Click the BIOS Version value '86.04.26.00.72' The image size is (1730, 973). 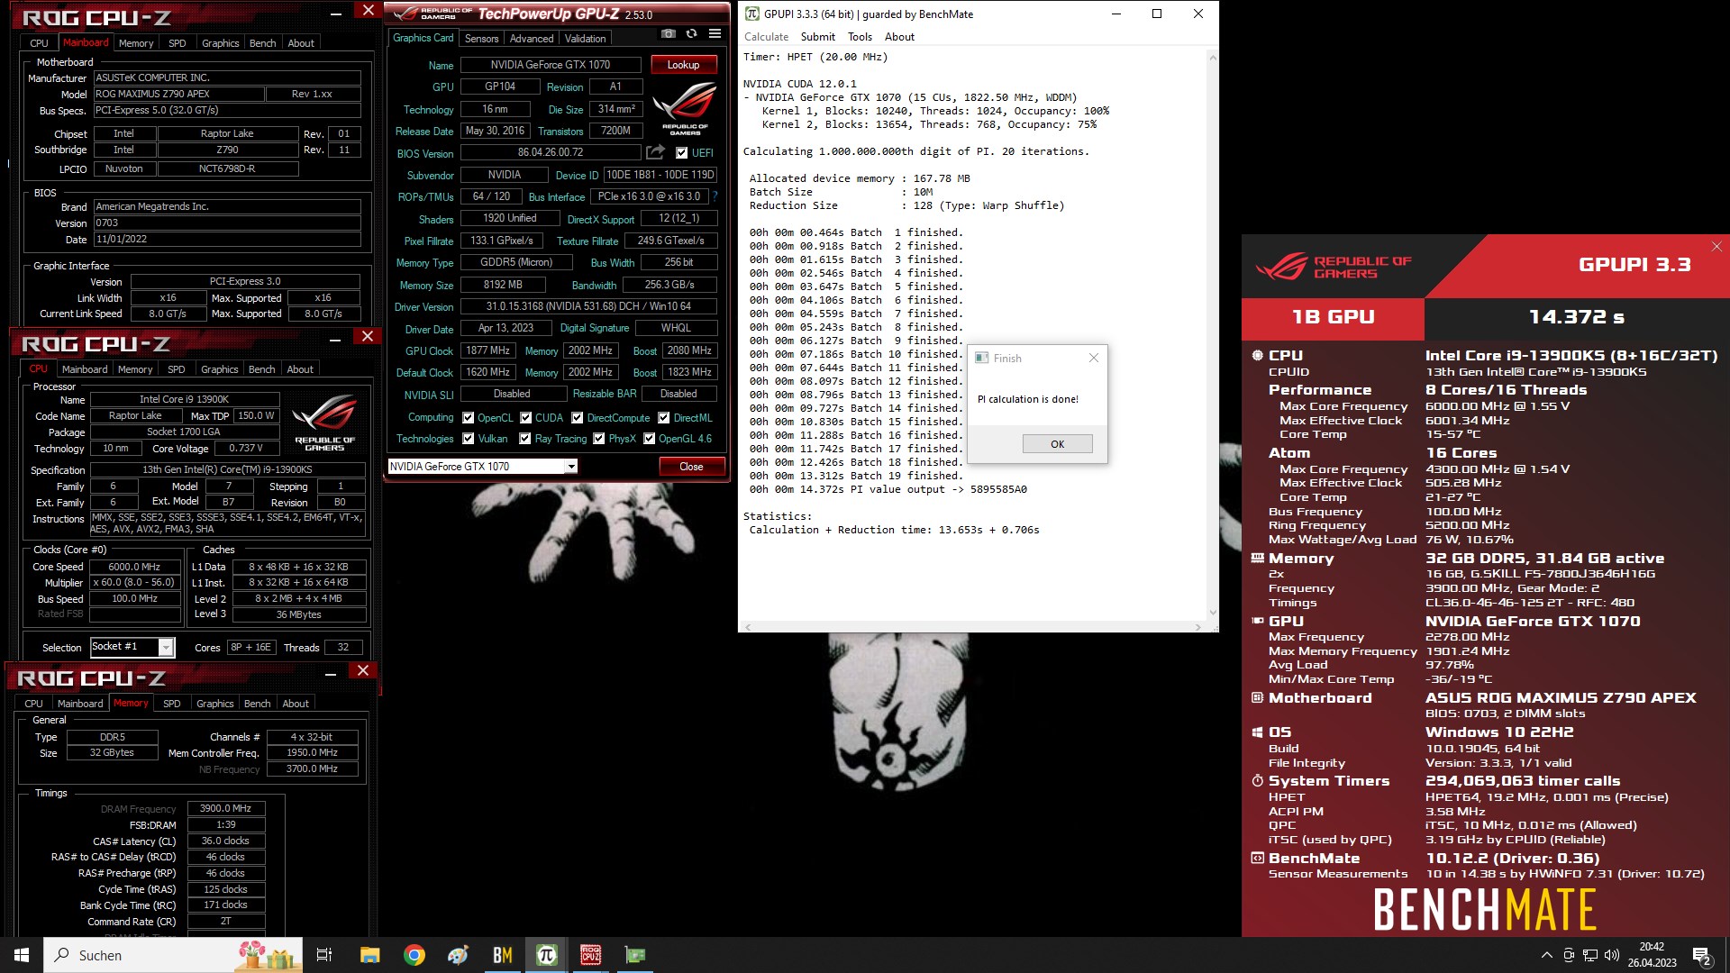click(551, 152)
